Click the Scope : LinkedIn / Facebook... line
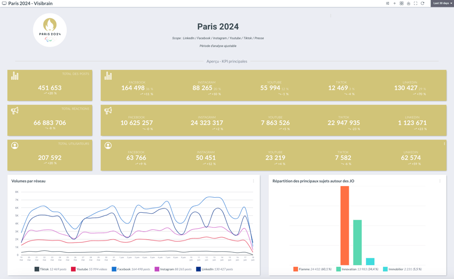Screen dimensions: 454x279 [x=218, y=38]
